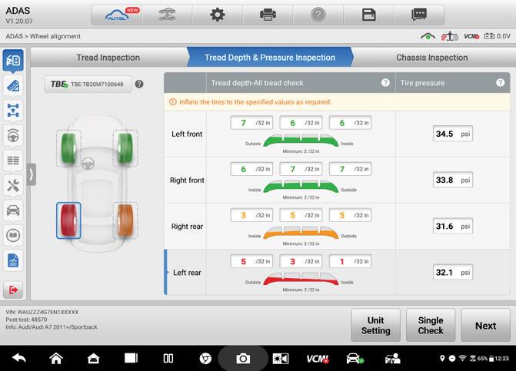Viewport: 516px width, 371px height.
Task: Select the Left rear row label
Action: [187, 273]
